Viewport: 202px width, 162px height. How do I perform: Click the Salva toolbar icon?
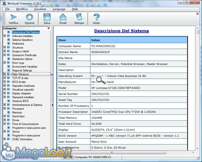click(47, 19)
